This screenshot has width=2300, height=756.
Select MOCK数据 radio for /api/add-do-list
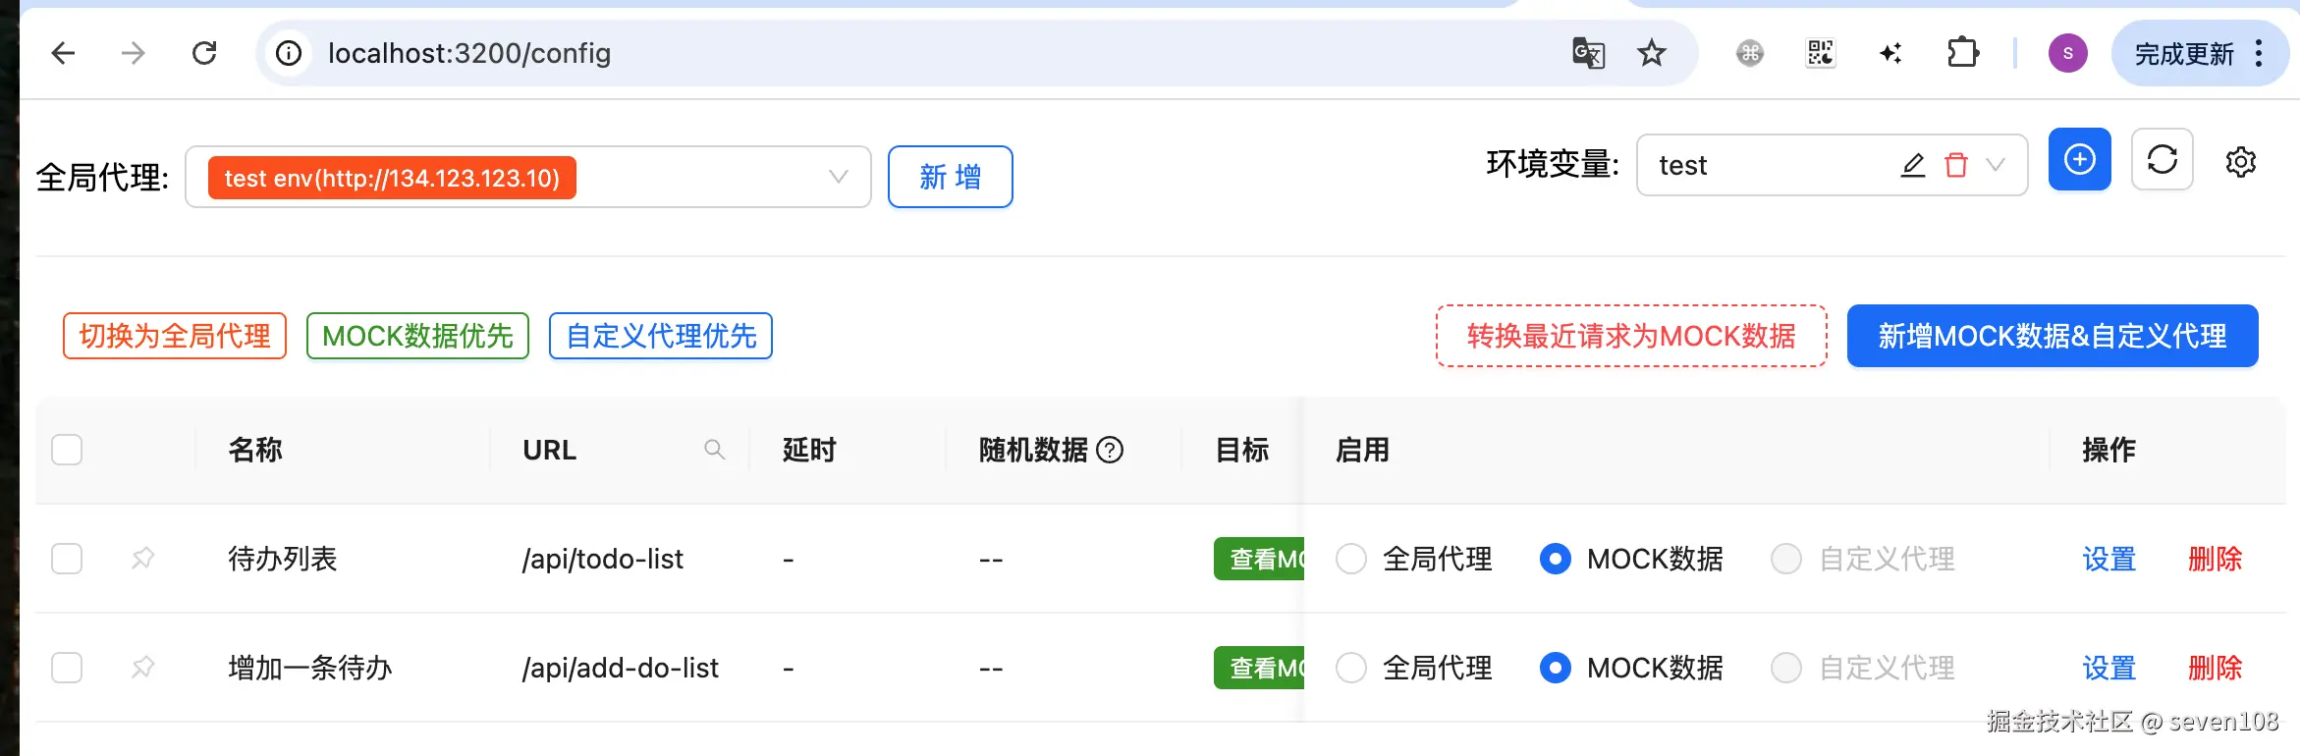(x=1555, y=668)
